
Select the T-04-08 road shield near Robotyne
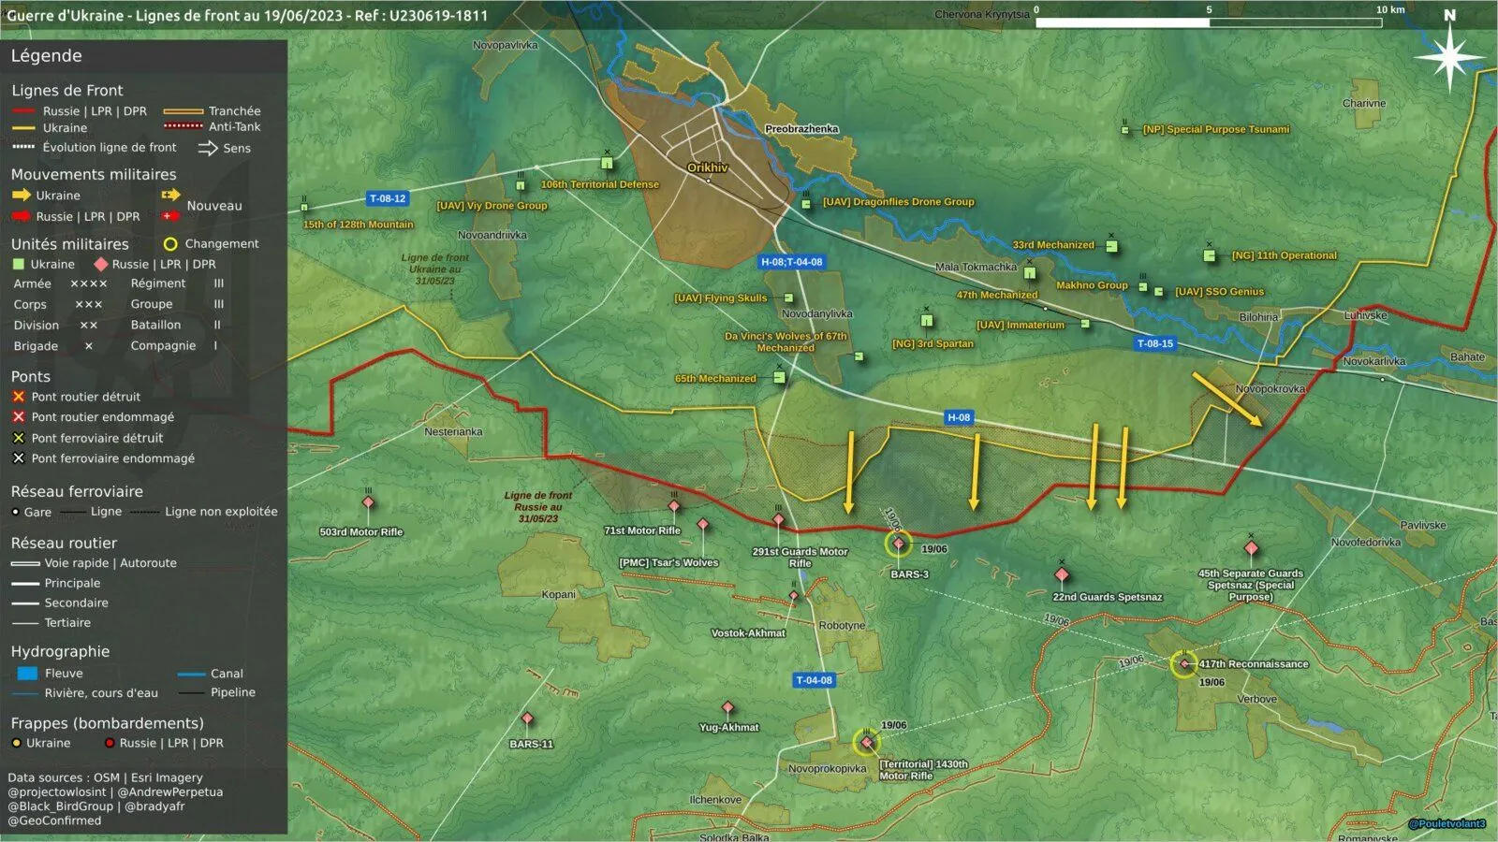pyautogui.click(x=814, y=680)
